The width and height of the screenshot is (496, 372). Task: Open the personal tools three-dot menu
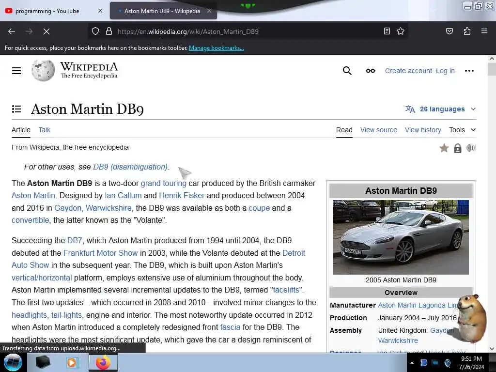[x=469, y=71]
